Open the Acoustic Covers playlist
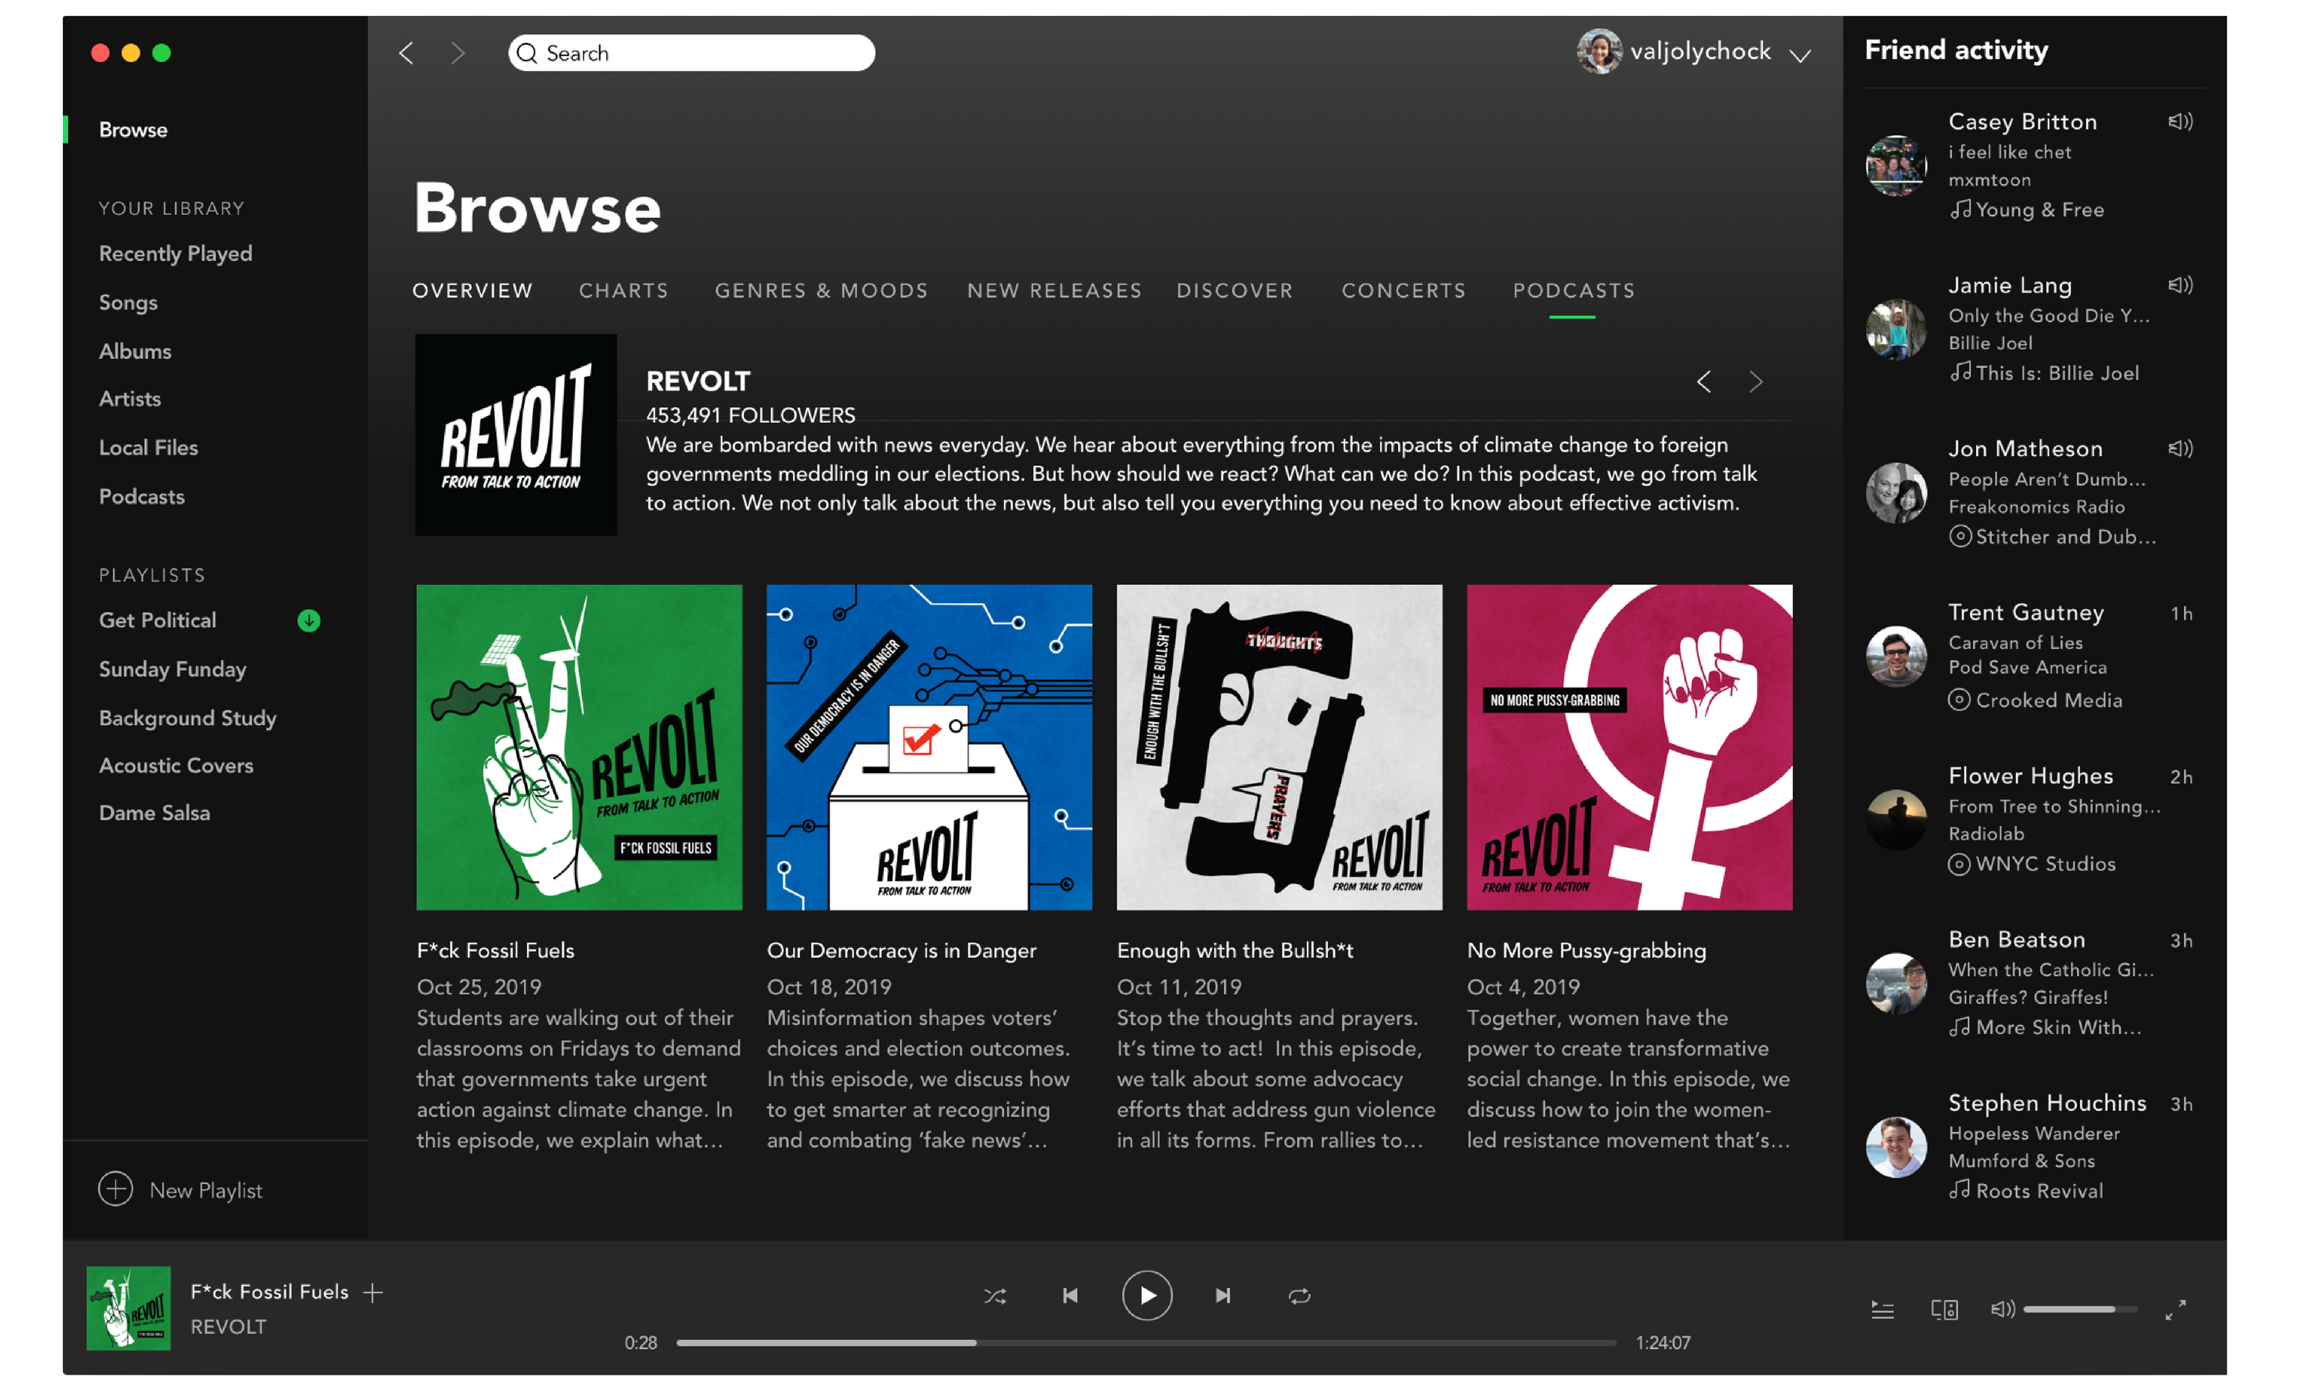Screen dimensions: 2300x1385 click(x=177, y=765)
